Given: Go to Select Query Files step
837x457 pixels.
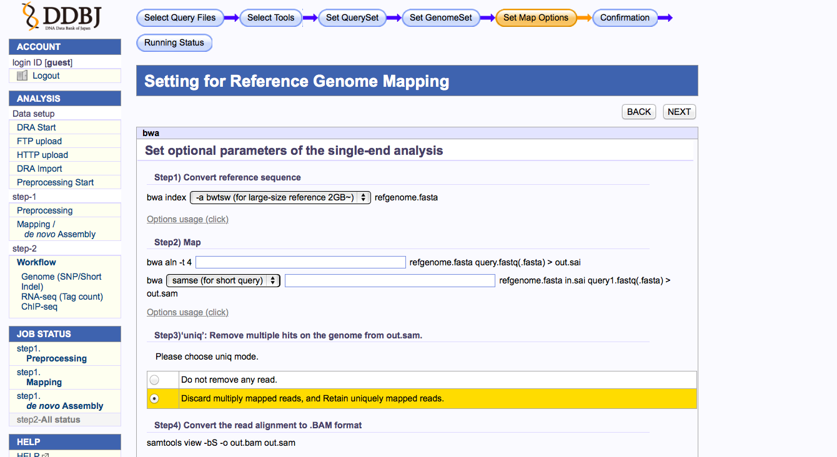Looking at the screenshot, I should click(180, 17).
